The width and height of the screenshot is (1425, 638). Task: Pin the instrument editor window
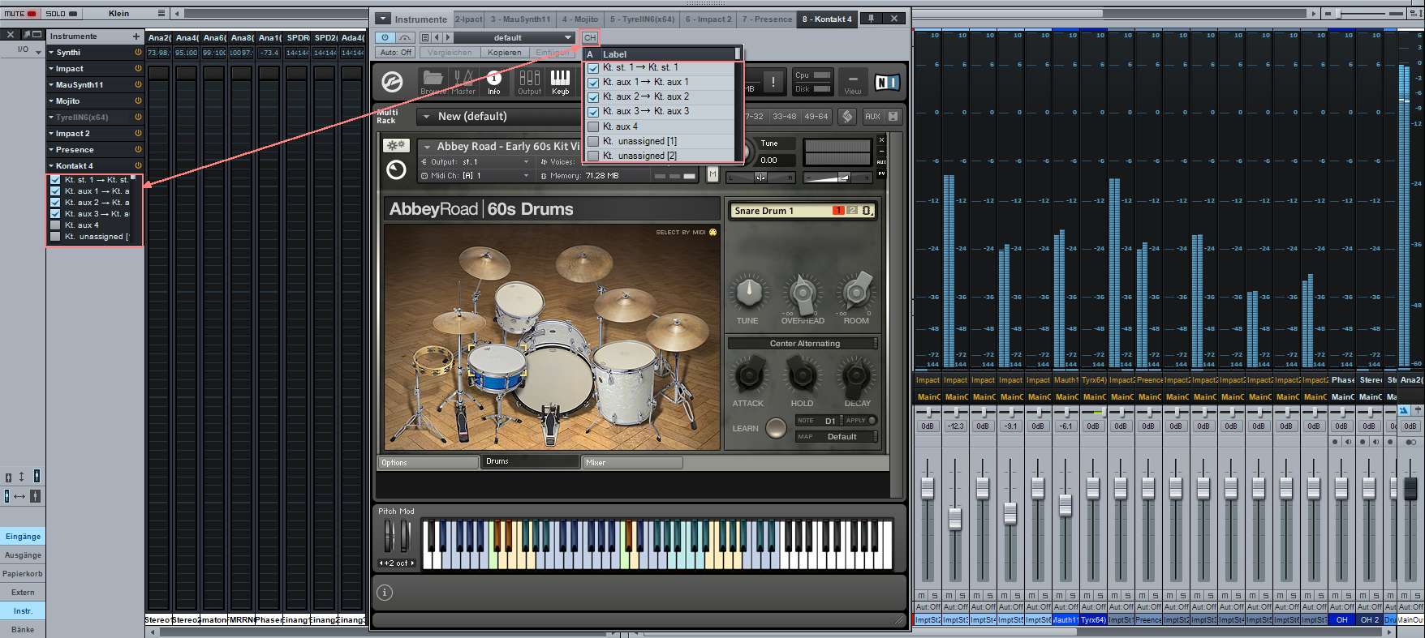click(x=871, y=19)
